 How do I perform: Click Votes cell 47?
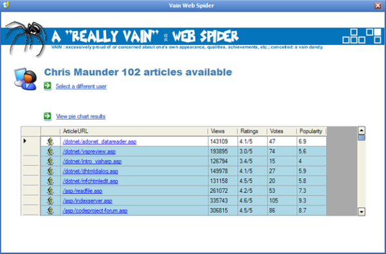click(x=282, y=141)
